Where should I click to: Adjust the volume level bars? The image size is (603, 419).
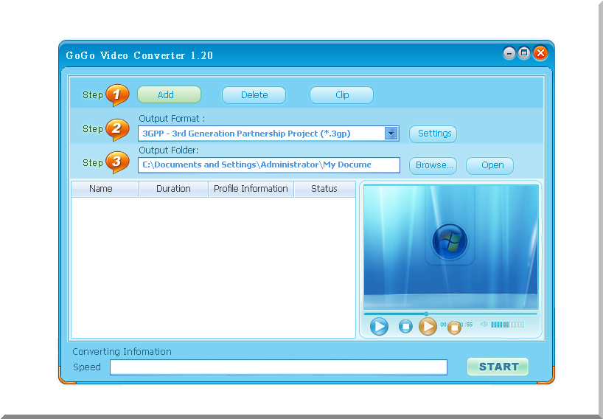(508, 325)
